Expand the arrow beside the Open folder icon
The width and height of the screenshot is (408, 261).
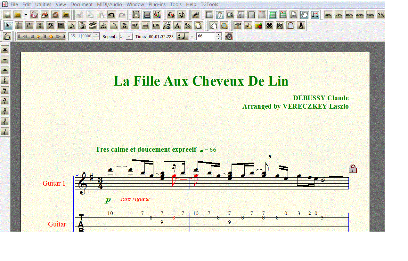pos(26,15)
